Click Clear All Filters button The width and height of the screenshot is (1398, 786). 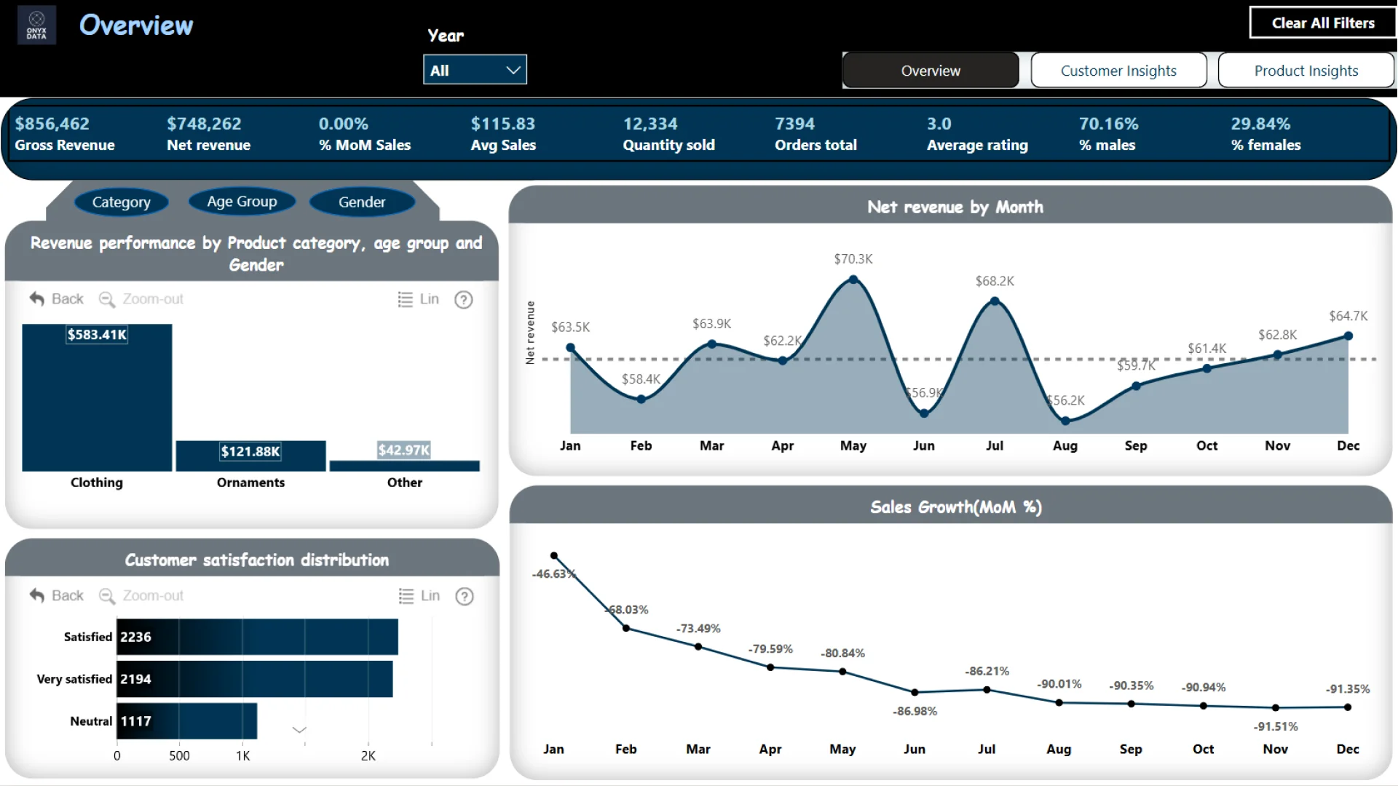pyautogui.click(x=1322, y=23)
